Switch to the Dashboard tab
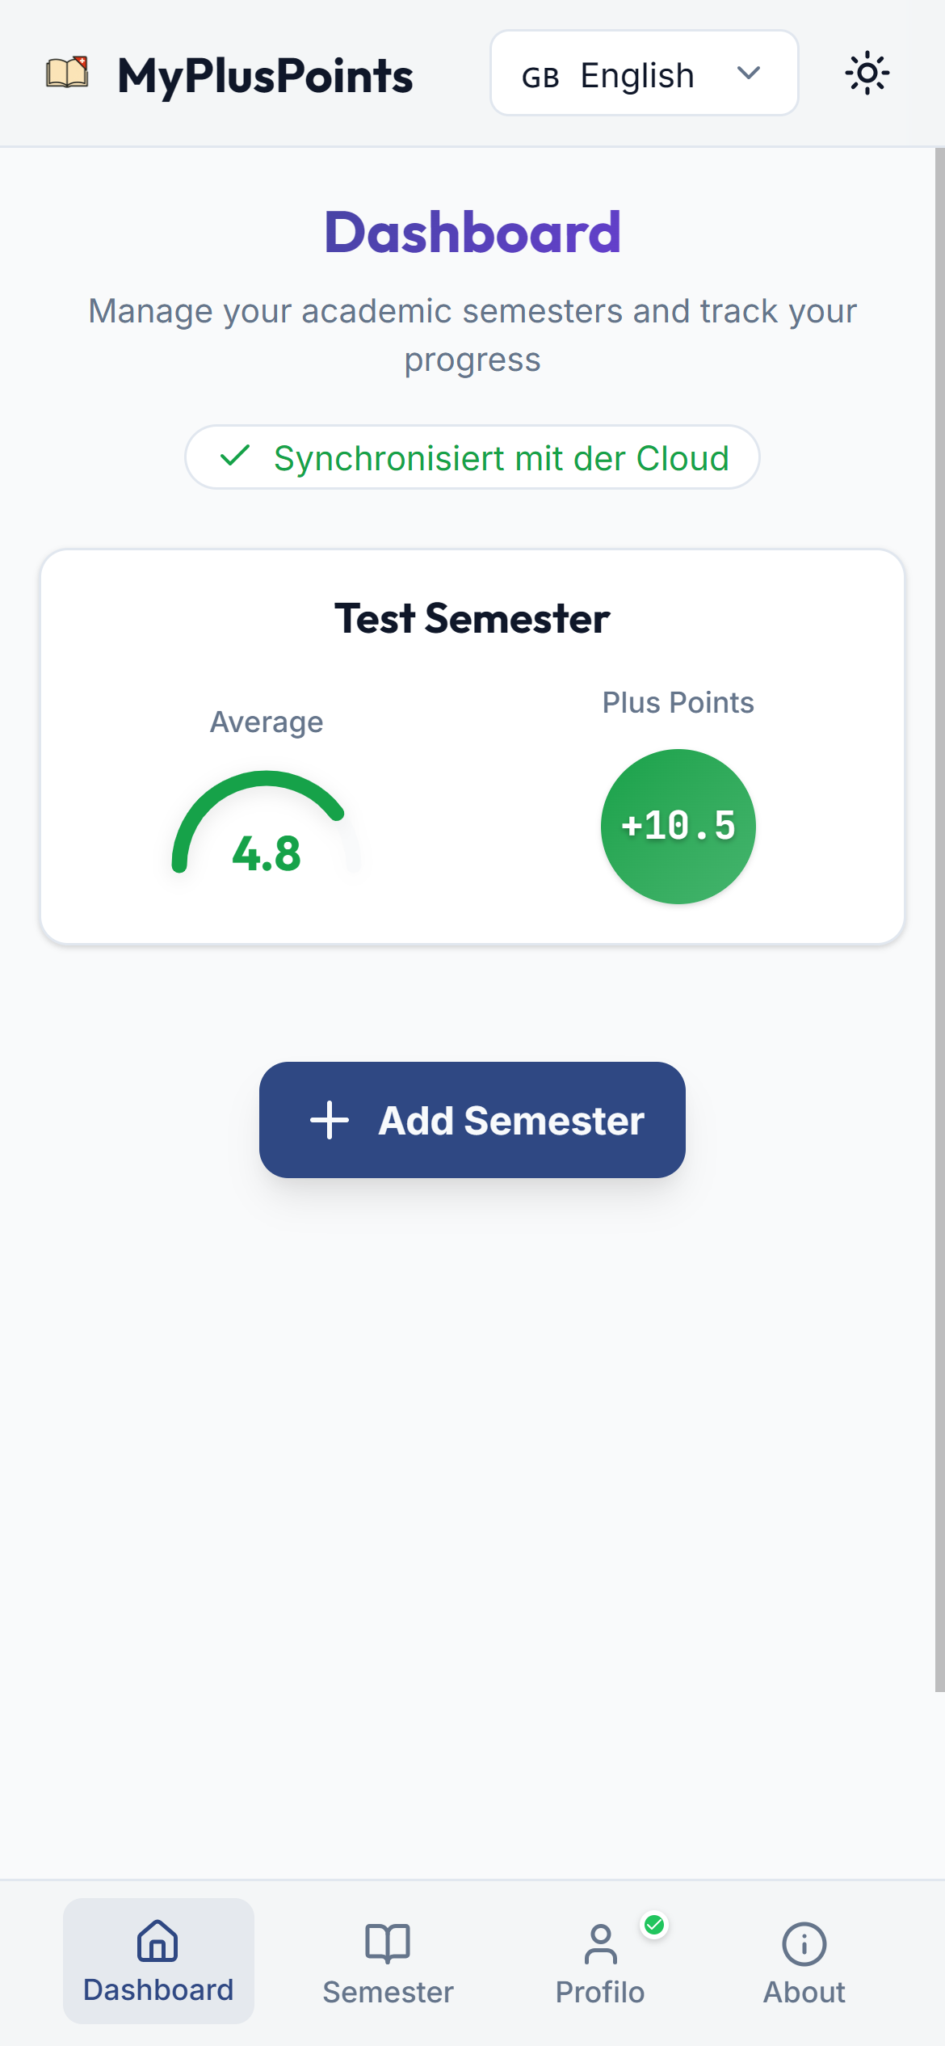 [x=158, y=1961]
